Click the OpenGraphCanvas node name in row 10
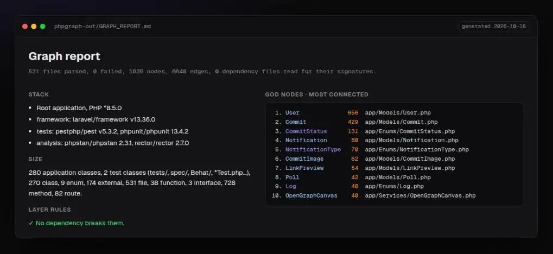553x254 pixels. (311, 195)
